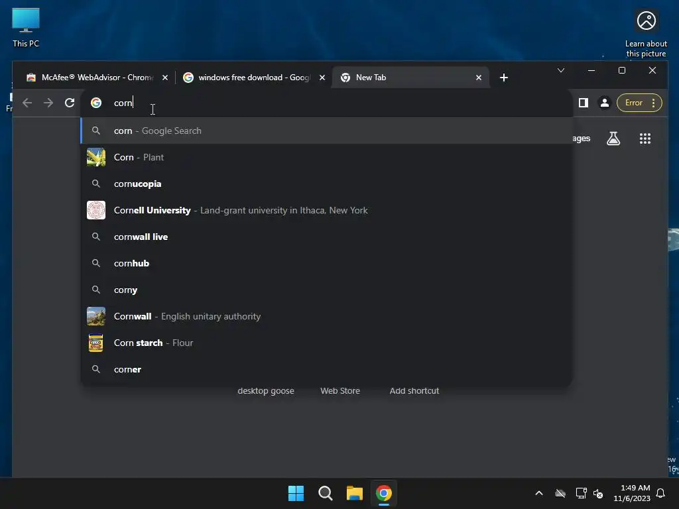Viewport: 679px width, 509px height.
Task: Close the McAfee WebAdvisor tab
Action: click(x=165, y=78)
